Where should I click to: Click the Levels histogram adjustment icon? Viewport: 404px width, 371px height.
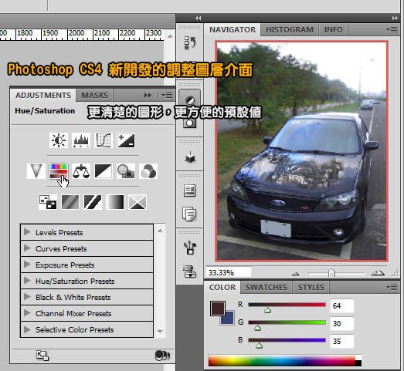(x=81, y=140)
